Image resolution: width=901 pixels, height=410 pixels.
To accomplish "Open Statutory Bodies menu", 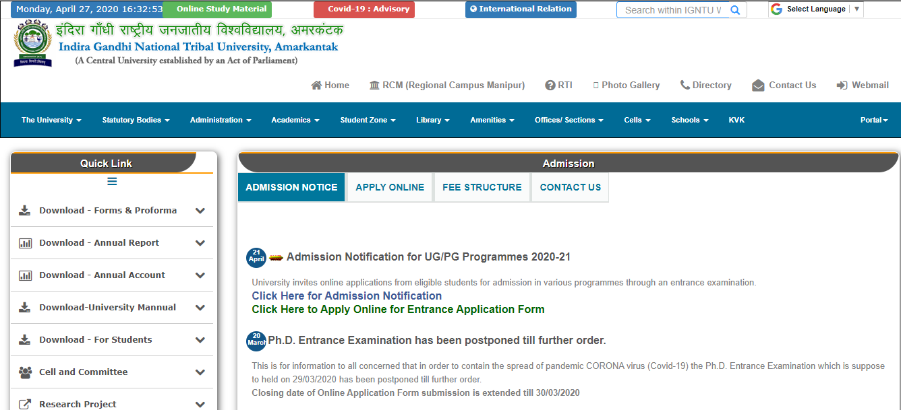I will point(136,120).
